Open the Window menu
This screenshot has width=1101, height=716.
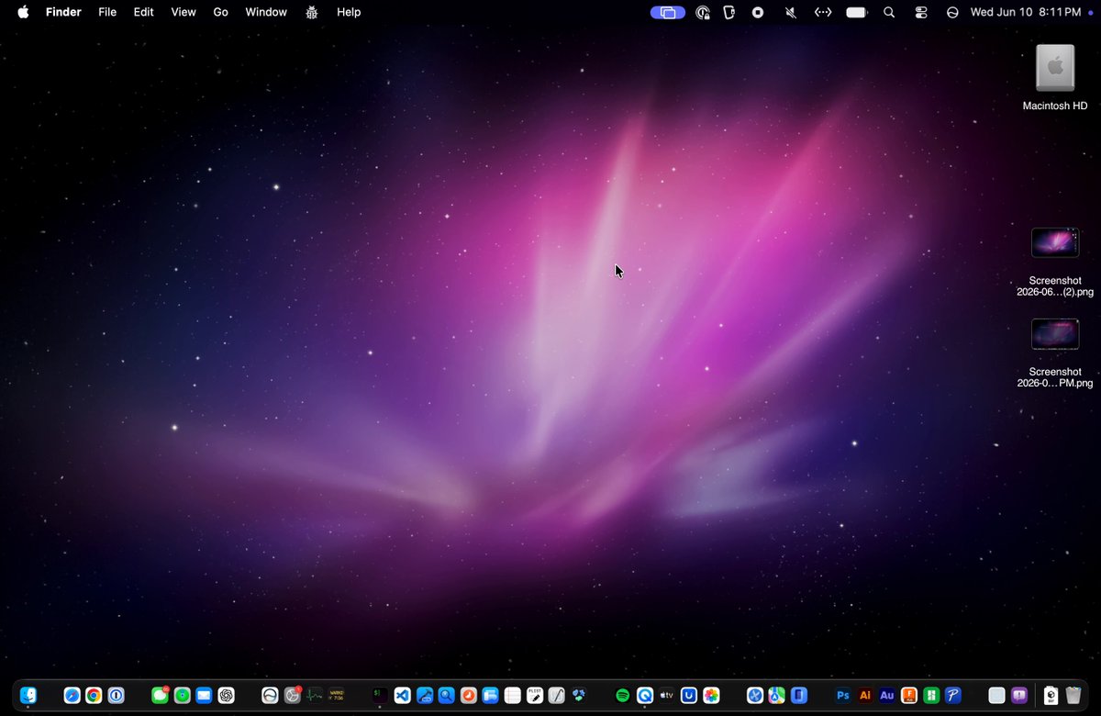coord(266,12)
